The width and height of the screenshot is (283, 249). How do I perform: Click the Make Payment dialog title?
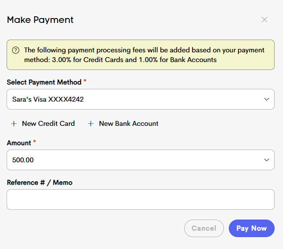pyautogui.click(x=40, y=20)
